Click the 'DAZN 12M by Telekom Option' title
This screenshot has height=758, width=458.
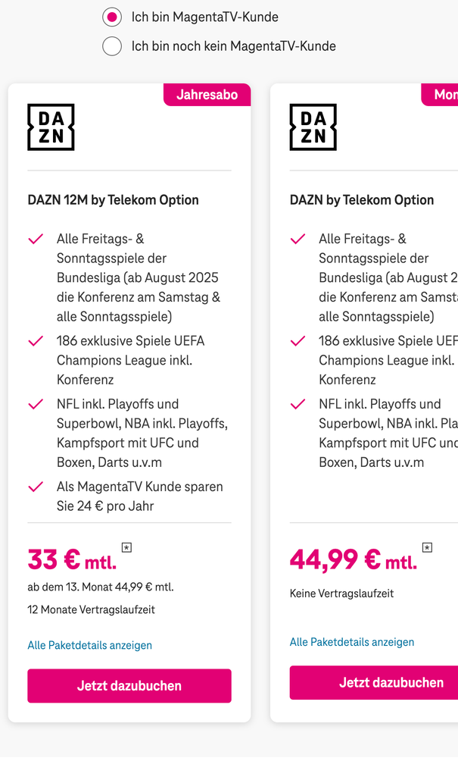coord(114,200)
